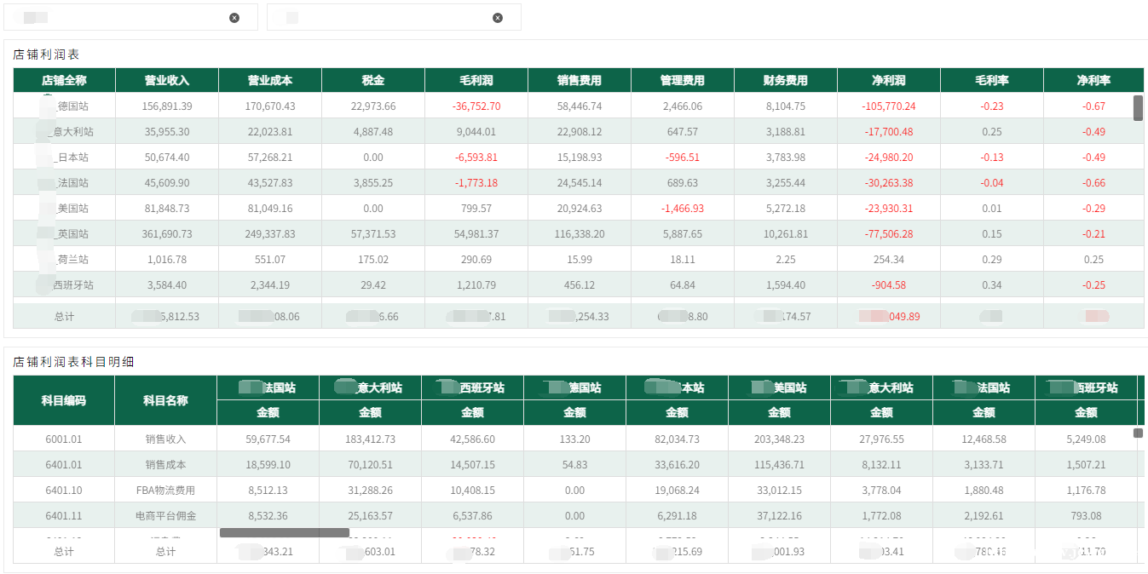
Task: Sort by the 净利润 column header
Action: point(889,81)
